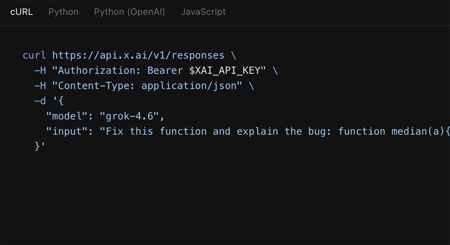Click the -d data flag

(40, 101)
